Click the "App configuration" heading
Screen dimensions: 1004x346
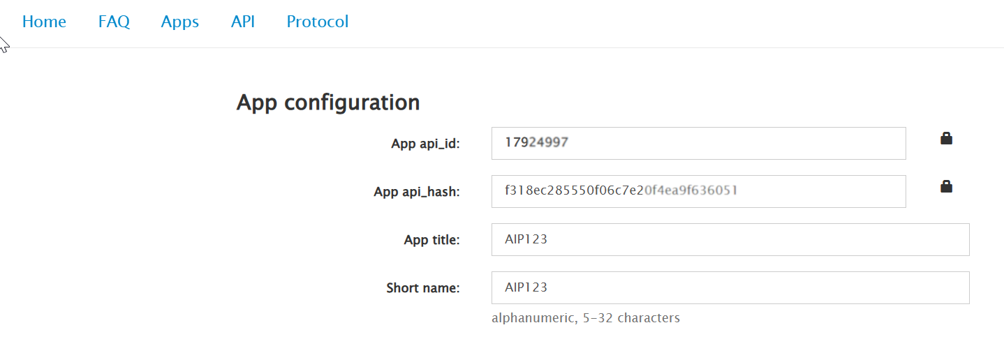pos(328,103)
